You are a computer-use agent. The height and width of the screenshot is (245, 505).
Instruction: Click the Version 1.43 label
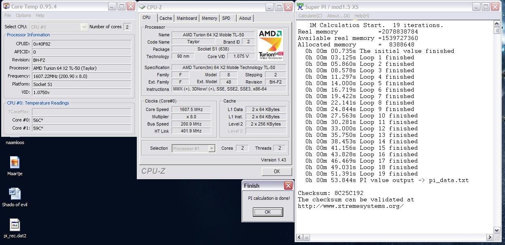(x=274, y=160)
